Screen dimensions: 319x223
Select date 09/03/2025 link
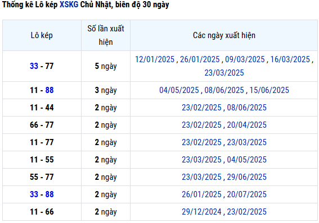[245, 59]
